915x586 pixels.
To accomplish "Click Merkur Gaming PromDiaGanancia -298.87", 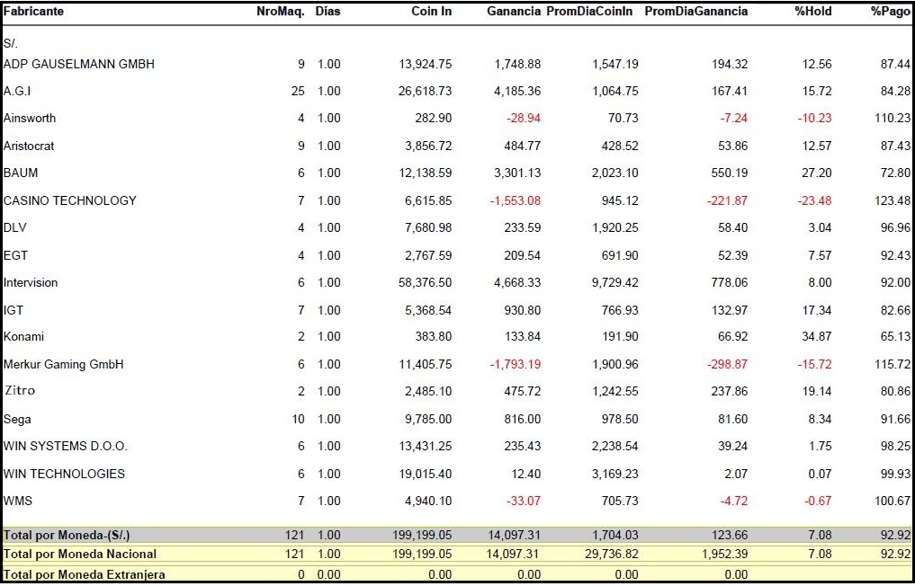I will [727, 364].
